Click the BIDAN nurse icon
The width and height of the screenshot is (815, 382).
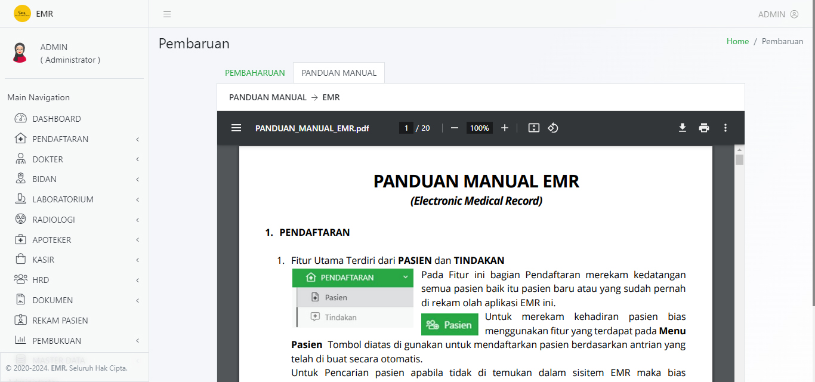[x=21, y=178]
